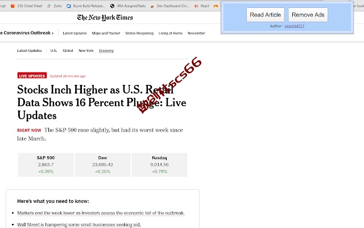This screenshot has width=364, height=228.
Task: Open the React bookmark
Action: pos(202,6)
